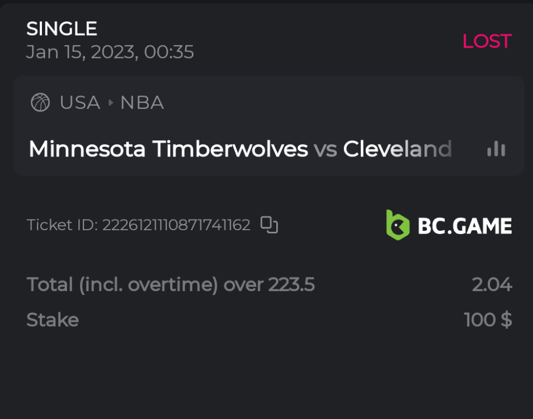Select the Minnesota Timberwolves team name
This screenshot has width=533, height=419.
click(x=168, y=149)
